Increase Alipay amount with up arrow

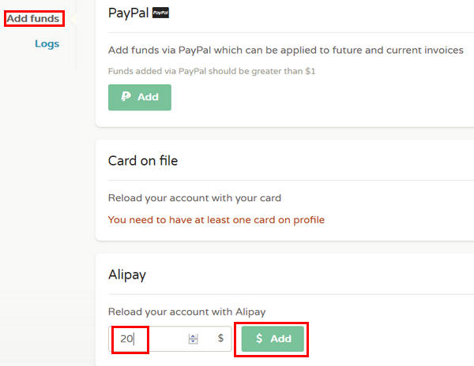coord(193,335)
